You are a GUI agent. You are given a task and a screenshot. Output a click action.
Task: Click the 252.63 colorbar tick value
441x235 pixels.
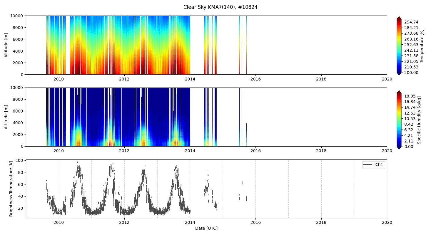click(411, 45)
